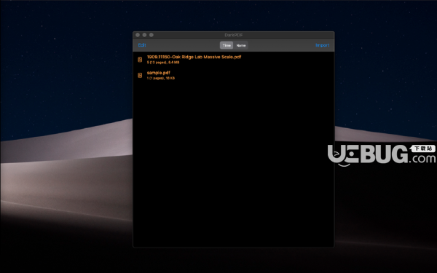The image size is (437, 273).
Task: Minimize the DarkPDF window
Action: [144, 35]
